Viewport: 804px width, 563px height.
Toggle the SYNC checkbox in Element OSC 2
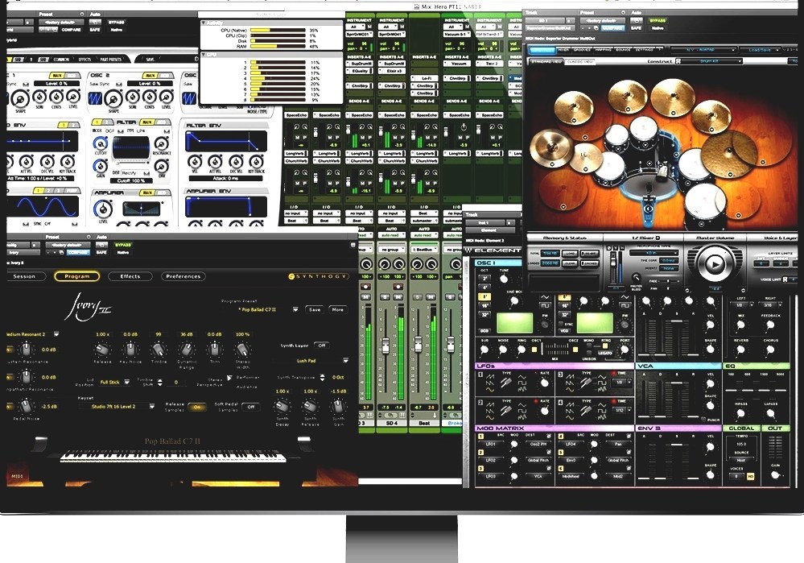(x=562, y=325)
